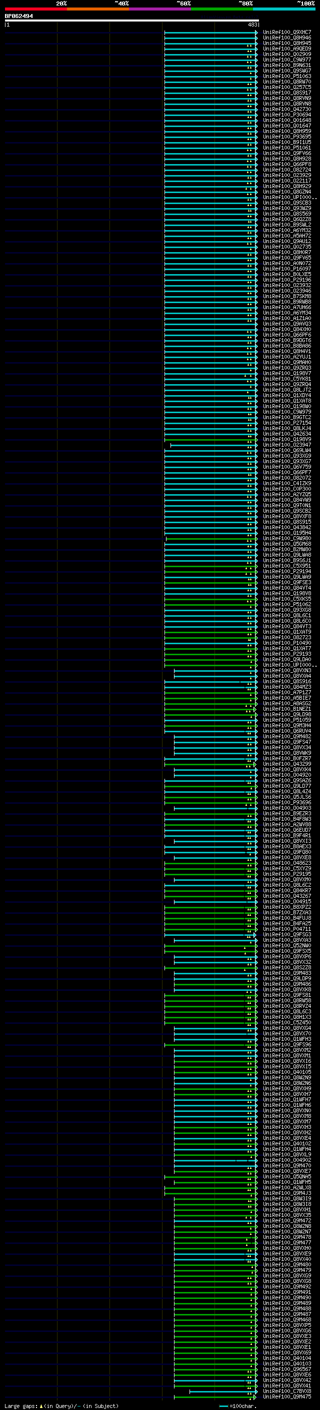
Task: Click the short cyan alignment bar of UniRef100_C7BVX8
Action: coord(223,1391)
